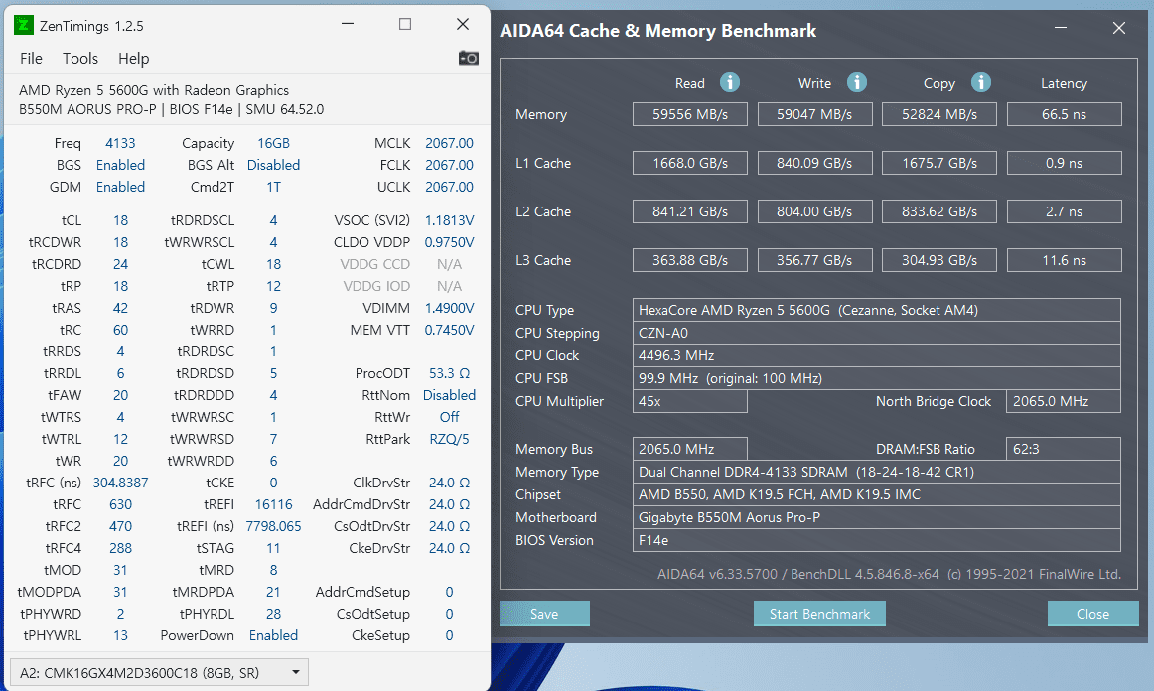Click the VDIMM value 1.4900V
1154x691 pixels.
pyautogui.click(x=449, y=308)
